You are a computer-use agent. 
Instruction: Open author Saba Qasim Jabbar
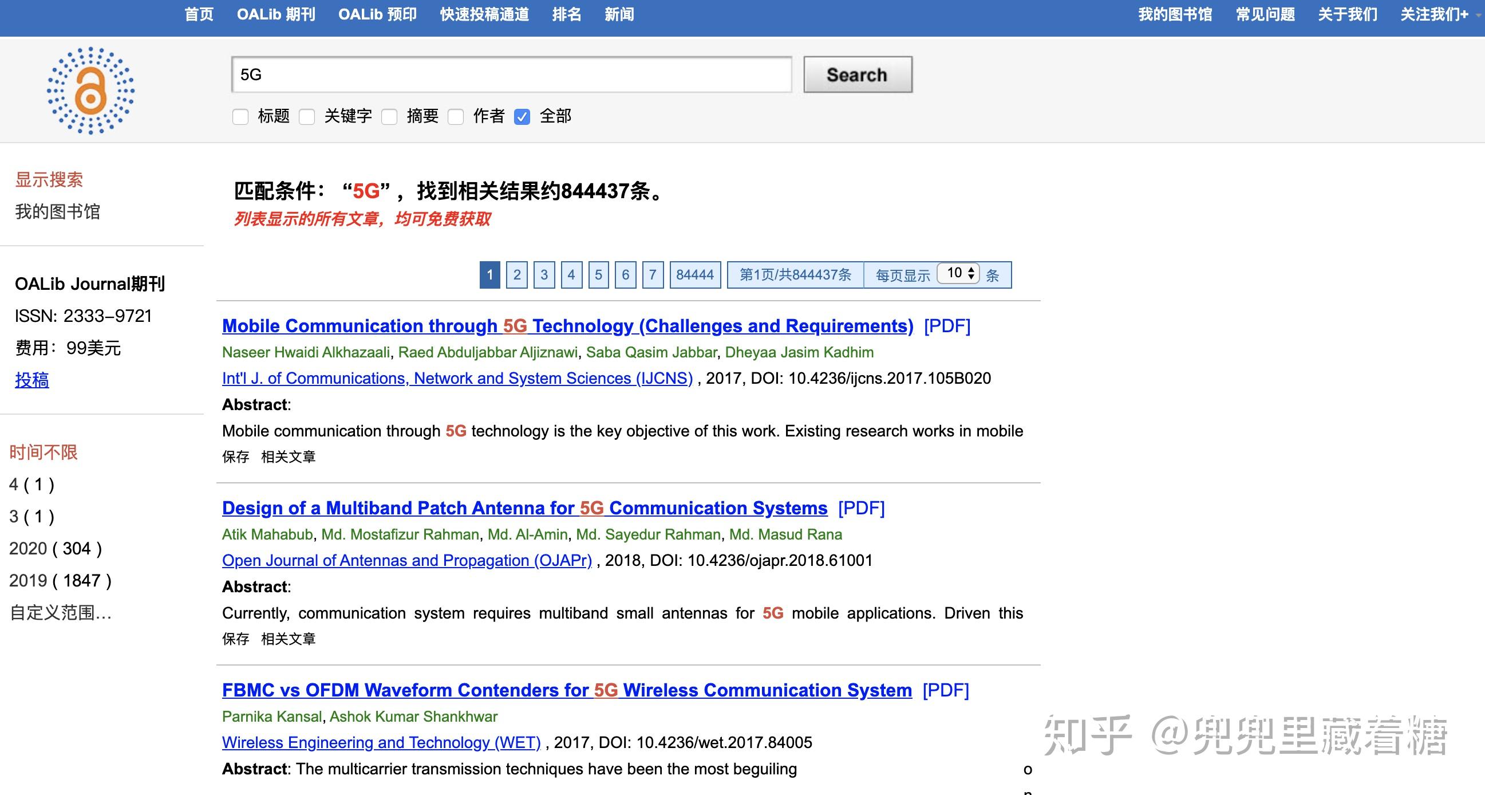pyautogui.click(x=651, y=352)
